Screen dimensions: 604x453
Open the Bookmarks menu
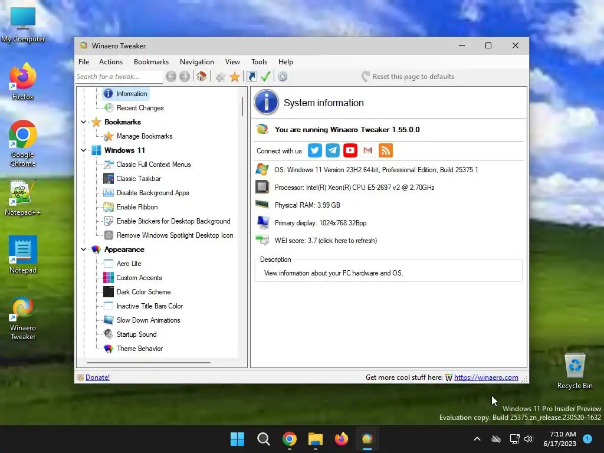click(x=151, y=61)
